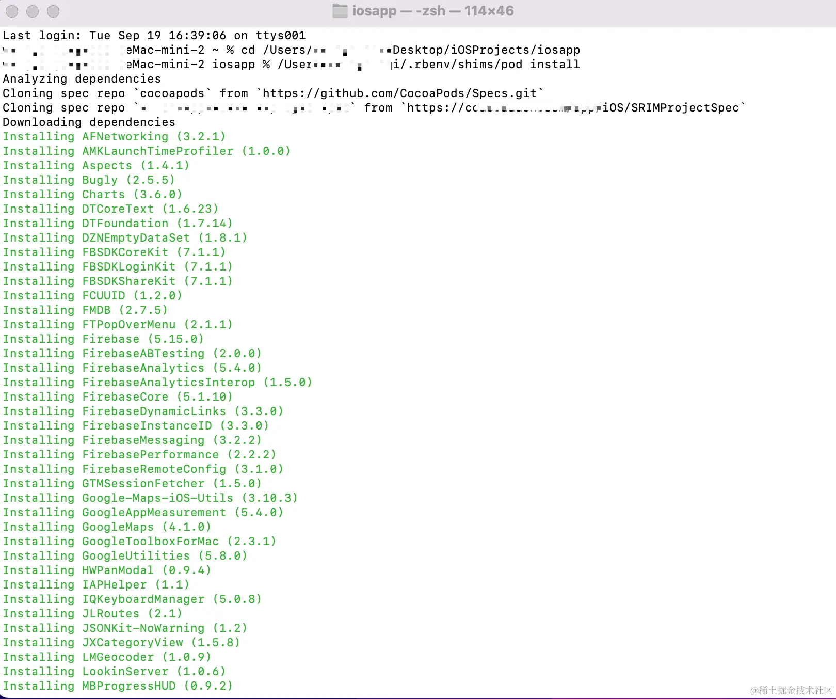Click the window title 'iosapp — -zsh — 114×46'
836x699 pixels.
click(x=433, y=11)
